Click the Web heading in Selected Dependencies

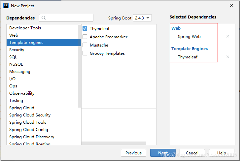coord(176,28)
